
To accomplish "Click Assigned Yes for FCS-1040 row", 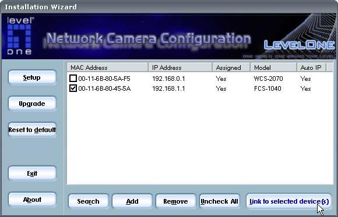I will click(221, 88).
